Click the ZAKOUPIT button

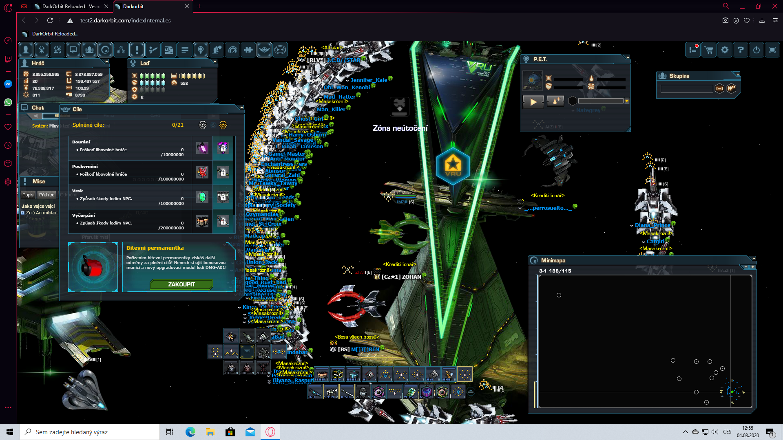point(181,284)
